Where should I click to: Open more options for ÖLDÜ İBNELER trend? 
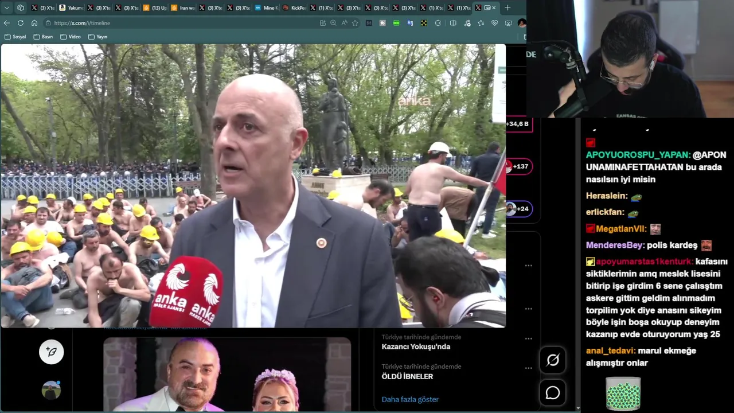click(528, 368)
